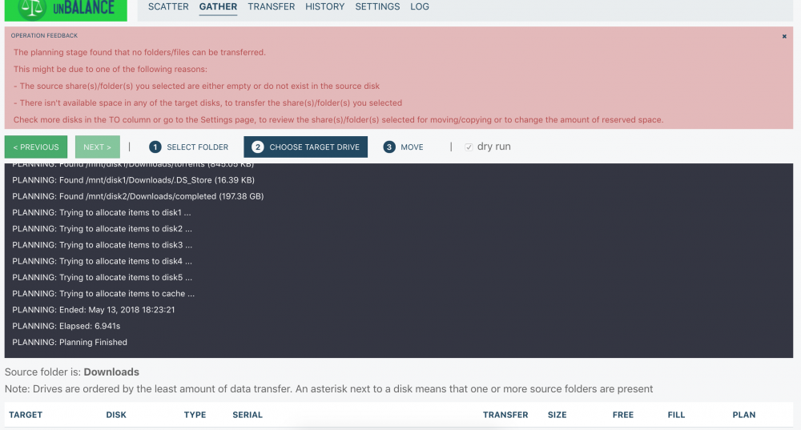Screen dimensions: 801x430
Task: Dismiss the operation feedback message
Action: click(x=784, y=36)
